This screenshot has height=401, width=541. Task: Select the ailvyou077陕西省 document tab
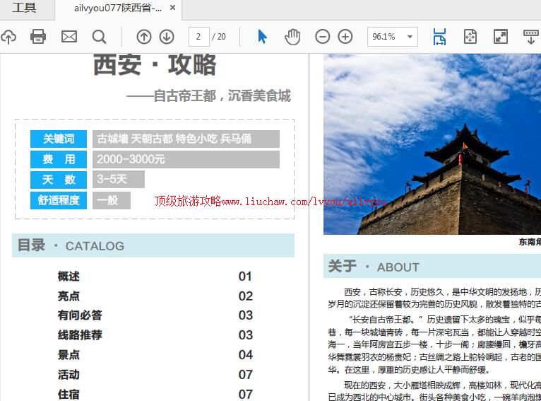click(x=117, y=9)
